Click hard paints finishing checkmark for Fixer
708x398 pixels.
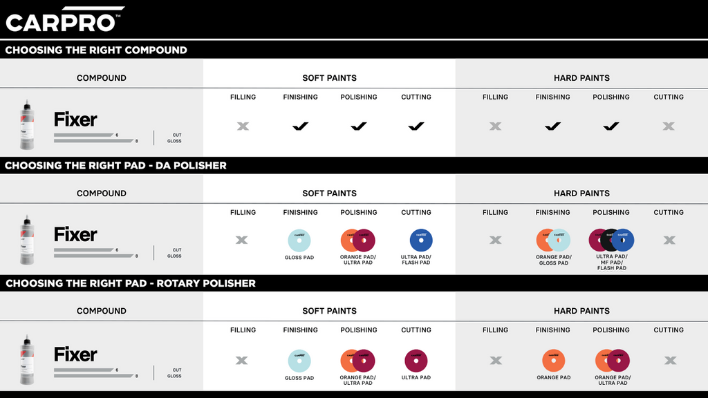pyautogui.click(x=552, y=126)
